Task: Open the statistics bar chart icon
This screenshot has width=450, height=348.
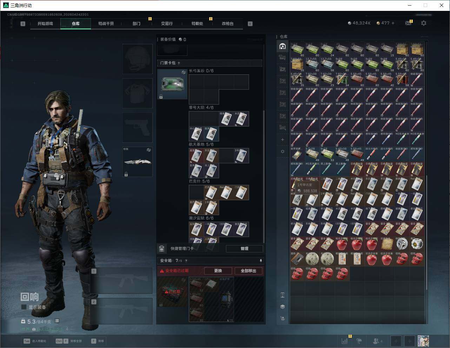Action: tap(345, 341)
